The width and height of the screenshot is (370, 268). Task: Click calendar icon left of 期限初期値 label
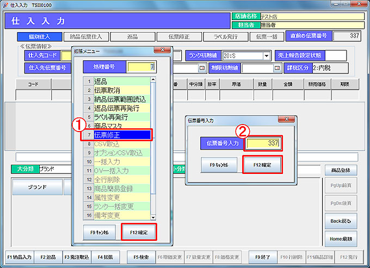[x=202, y=68]
